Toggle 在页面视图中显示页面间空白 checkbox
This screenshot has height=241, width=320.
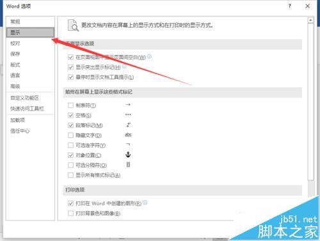(70, 57)
